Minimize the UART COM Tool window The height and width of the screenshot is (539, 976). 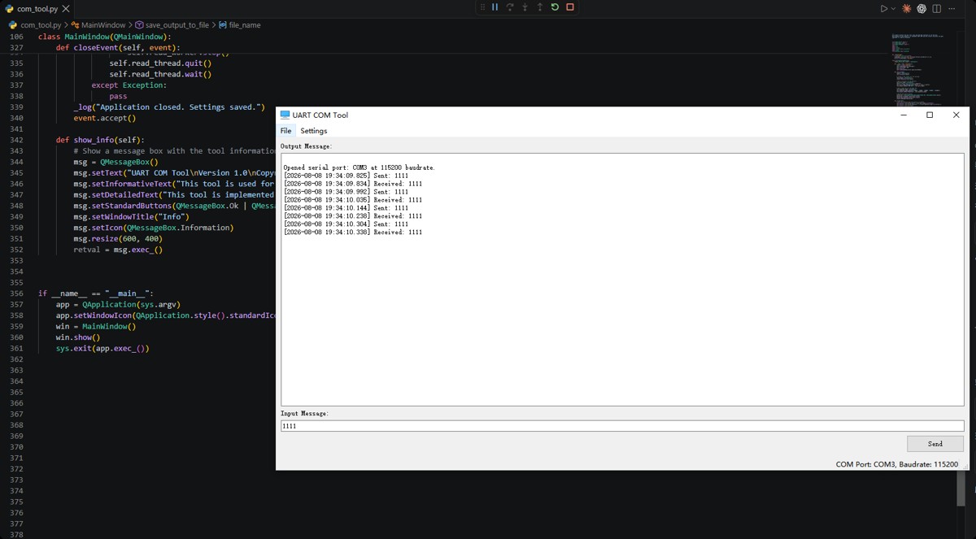coord(904,115)
